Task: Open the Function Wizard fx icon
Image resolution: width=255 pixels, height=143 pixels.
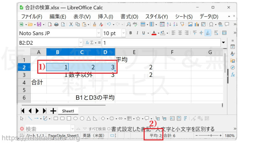Action: pyautogui.click(x=87, y=43)
